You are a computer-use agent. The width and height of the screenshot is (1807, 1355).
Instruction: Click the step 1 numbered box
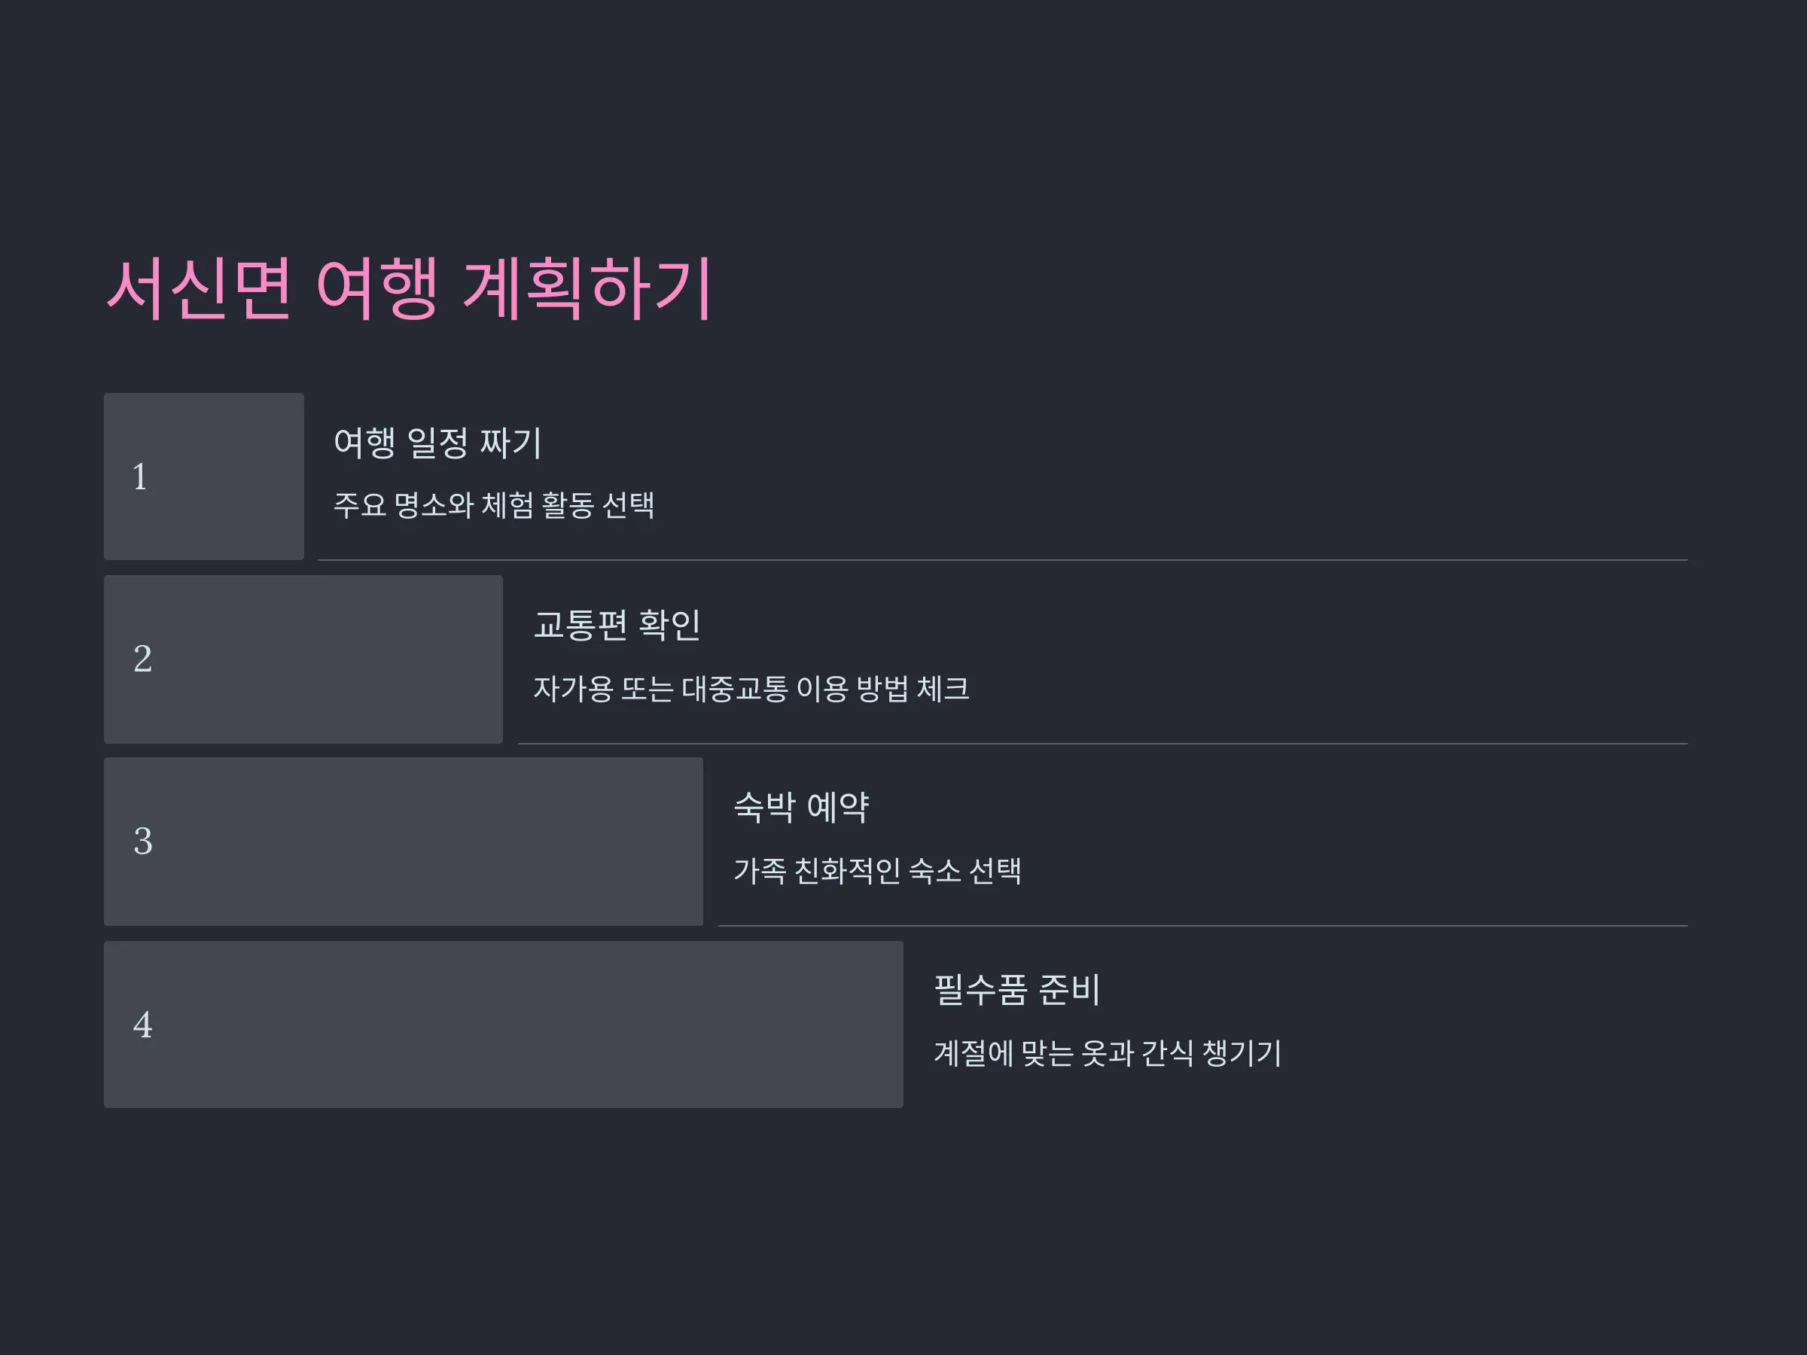click(x=203, y=477)
